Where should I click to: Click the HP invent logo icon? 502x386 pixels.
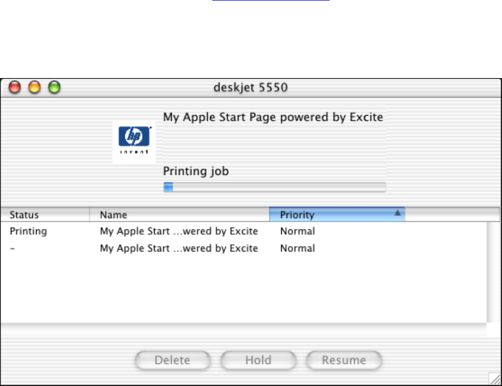click(x=134, y=142)
